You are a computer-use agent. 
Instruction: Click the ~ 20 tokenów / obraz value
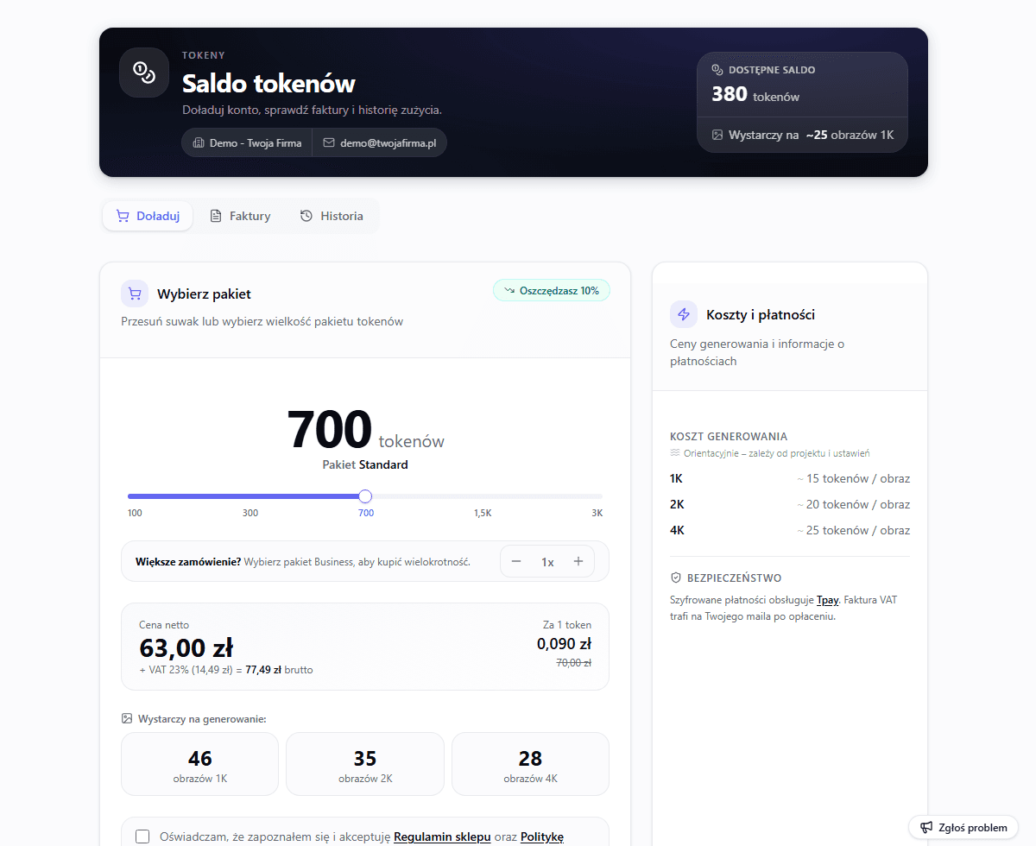[x=853, y=504]
